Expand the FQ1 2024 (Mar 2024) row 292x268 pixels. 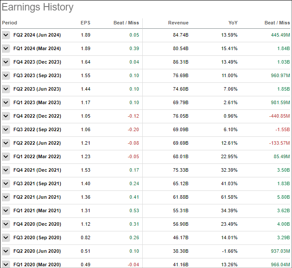[x=6, y=49]
